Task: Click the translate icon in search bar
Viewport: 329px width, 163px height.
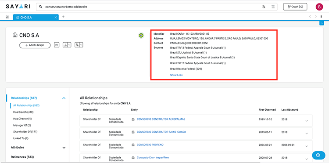Action: [x=264, y=7]
